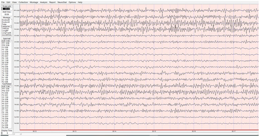Image resolution: width=259 pixels, height=136 pixels.
Task: Open the Help menu
Action: [80, 2]
